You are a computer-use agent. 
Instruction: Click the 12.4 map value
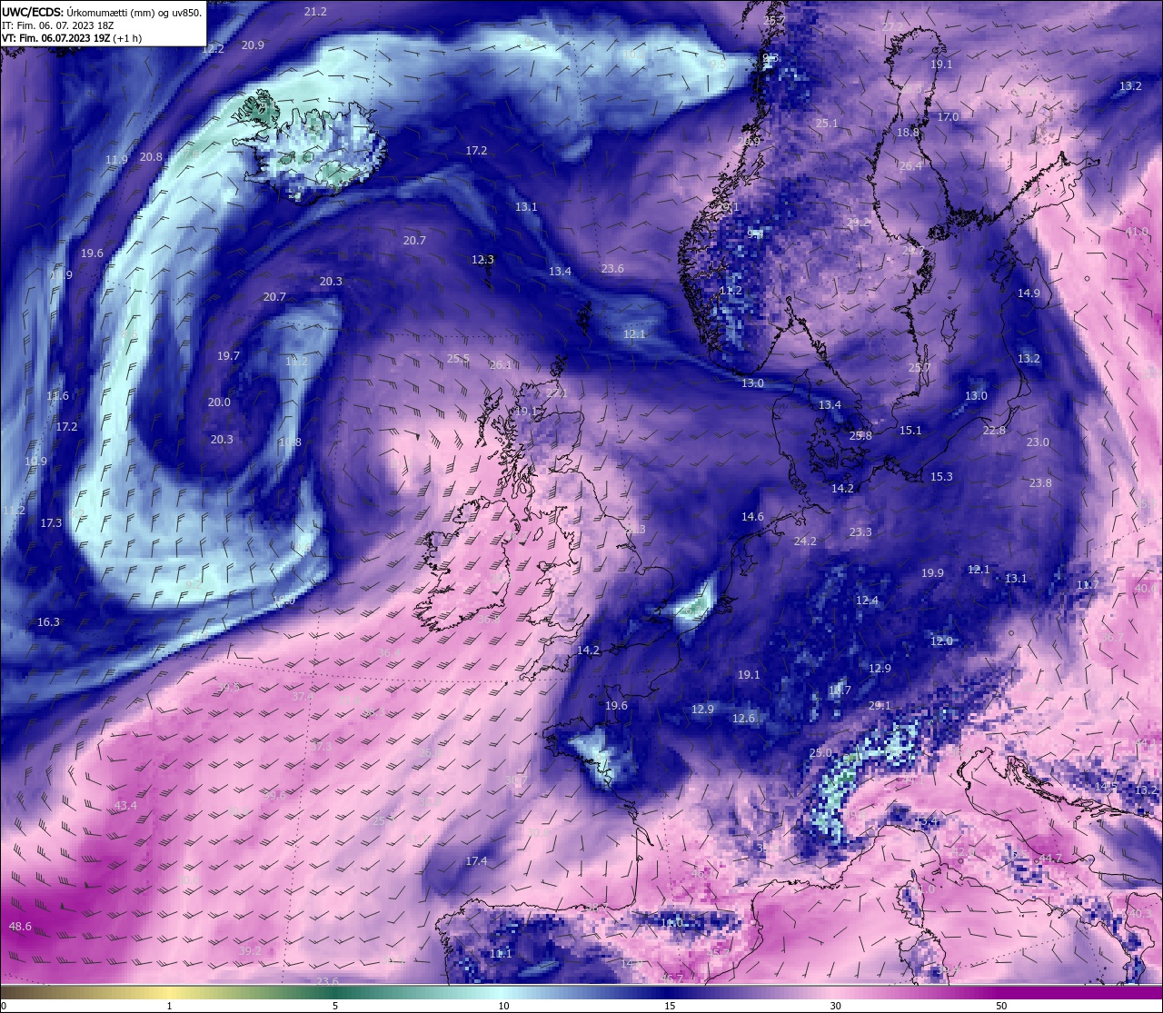867,601
